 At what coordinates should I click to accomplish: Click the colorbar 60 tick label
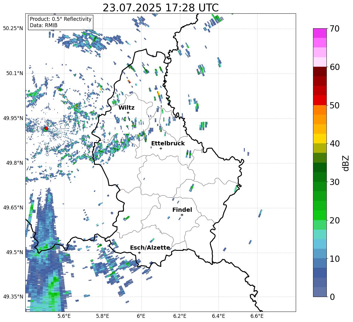[x=335, y=67]
